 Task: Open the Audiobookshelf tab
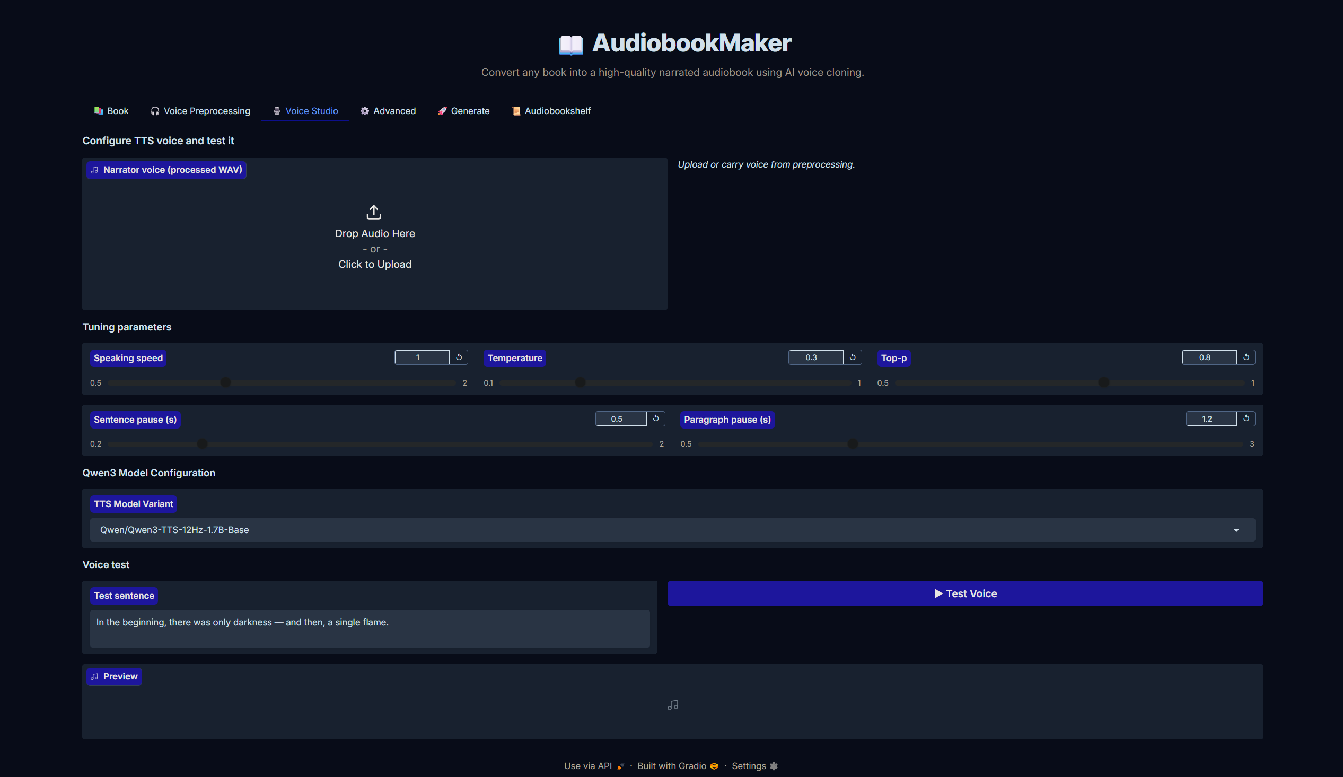(551, 111)
